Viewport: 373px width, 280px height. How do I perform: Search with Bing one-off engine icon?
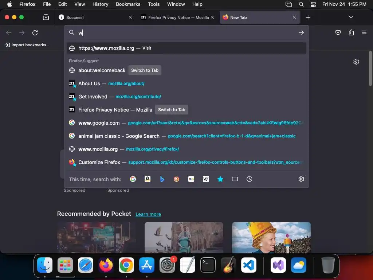pos(162,179)
